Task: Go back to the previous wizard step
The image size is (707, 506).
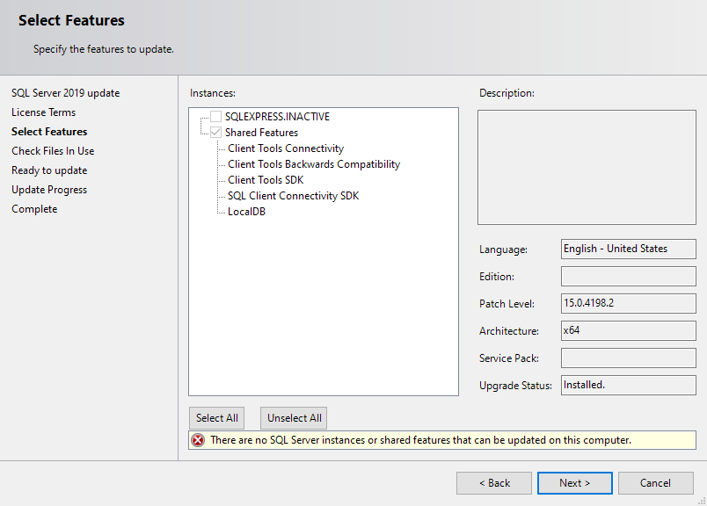Action: pyautogui.click(x=493, y=482)
